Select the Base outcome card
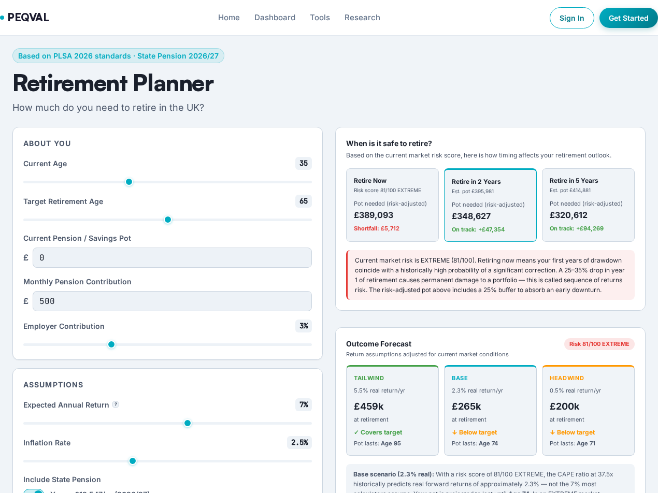This screenshot has width=658, height=493. 490,410
